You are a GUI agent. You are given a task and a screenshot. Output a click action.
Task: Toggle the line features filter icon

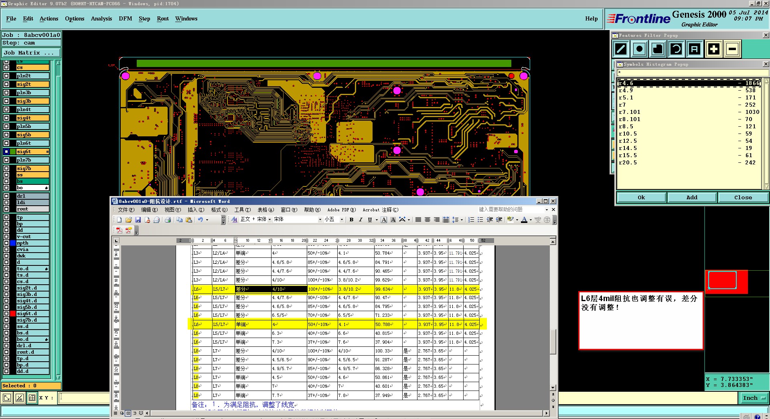coord(621,49)
